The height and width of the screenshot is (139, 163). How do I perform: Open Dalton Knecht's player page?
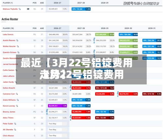coord(9,88)
